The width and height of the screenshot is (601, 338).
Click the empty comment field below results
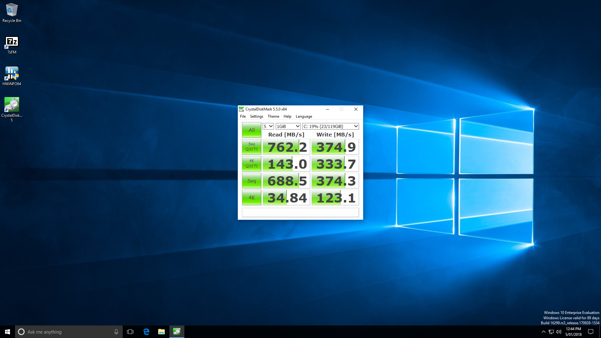(300, 213)
